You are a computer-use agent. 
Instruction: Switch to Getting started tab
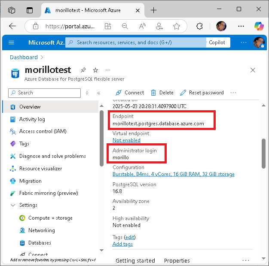tap(135, 261)
